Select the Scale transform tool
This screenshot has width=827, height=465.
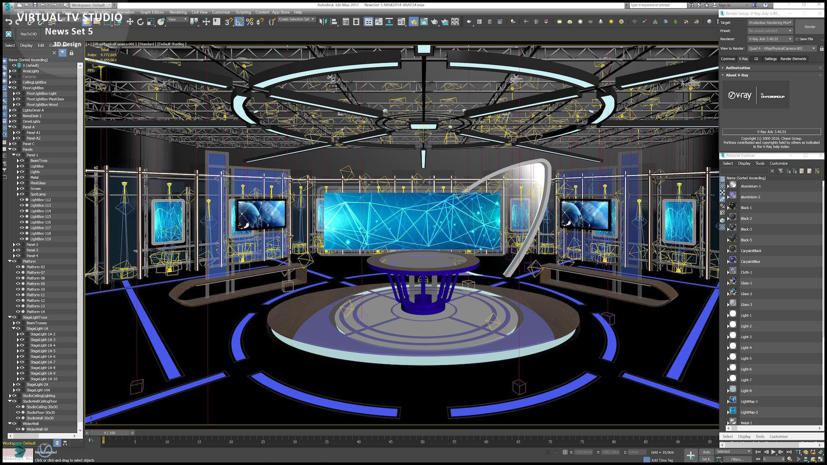(151, 22)
